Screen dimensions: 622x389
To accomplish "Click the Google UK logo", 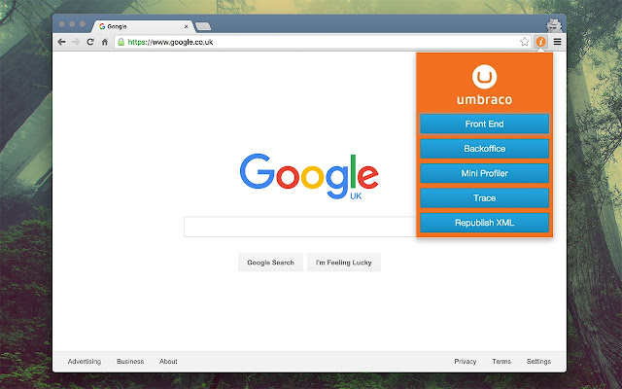I will pyautogui.click(x=309, y=176).
